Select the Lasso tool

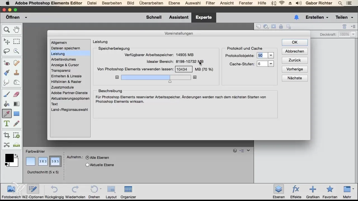pos(7,51)
